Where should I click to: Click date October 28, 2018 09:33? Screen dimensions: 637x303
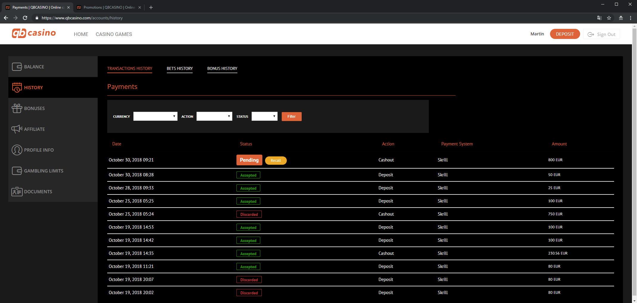point(131,188)
